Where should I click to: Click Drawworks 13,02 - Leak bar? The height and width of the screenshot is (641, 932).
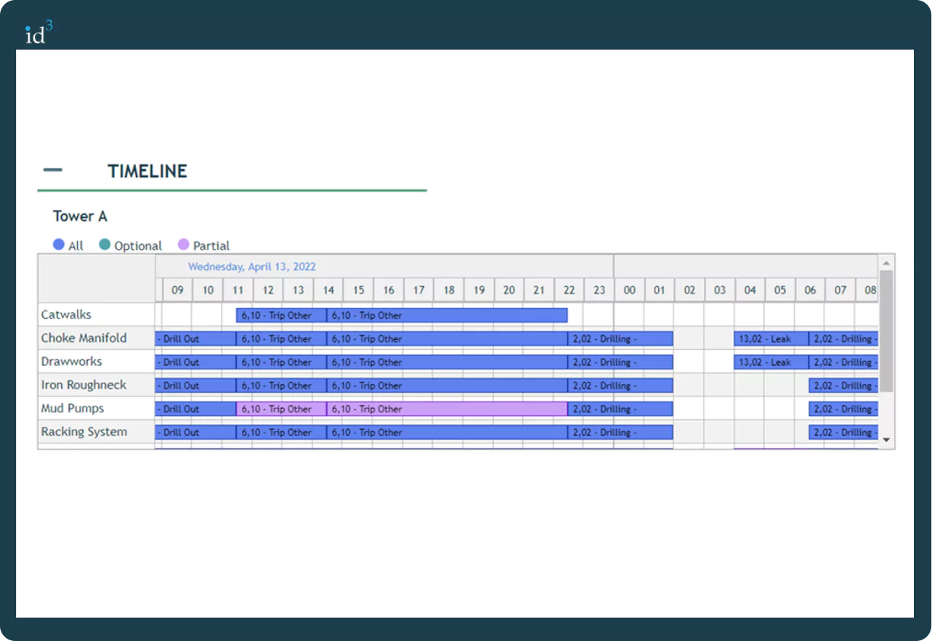tap(771, 362)
